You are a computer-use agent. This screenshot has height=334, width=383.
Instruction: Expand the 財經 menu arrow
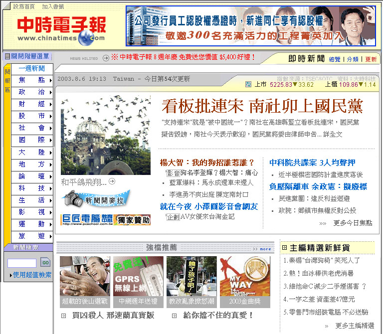(50, 104)
